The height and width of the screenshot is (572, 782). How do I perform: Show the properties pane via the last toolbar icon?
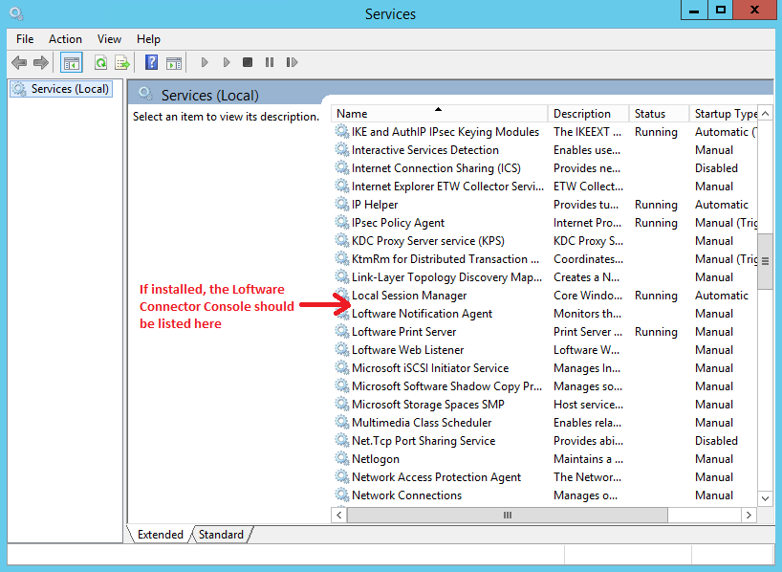[x=174, y=62]
